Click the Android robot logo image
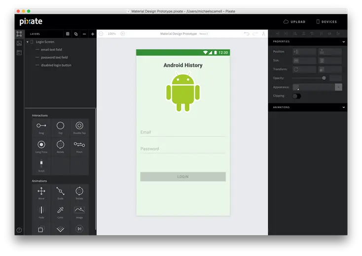Viewport: 362px width, 256px height. pos(183,92)
